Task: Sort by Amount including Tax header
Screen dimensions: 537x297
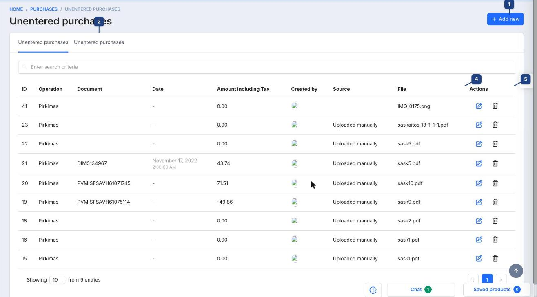Action: 243,89
